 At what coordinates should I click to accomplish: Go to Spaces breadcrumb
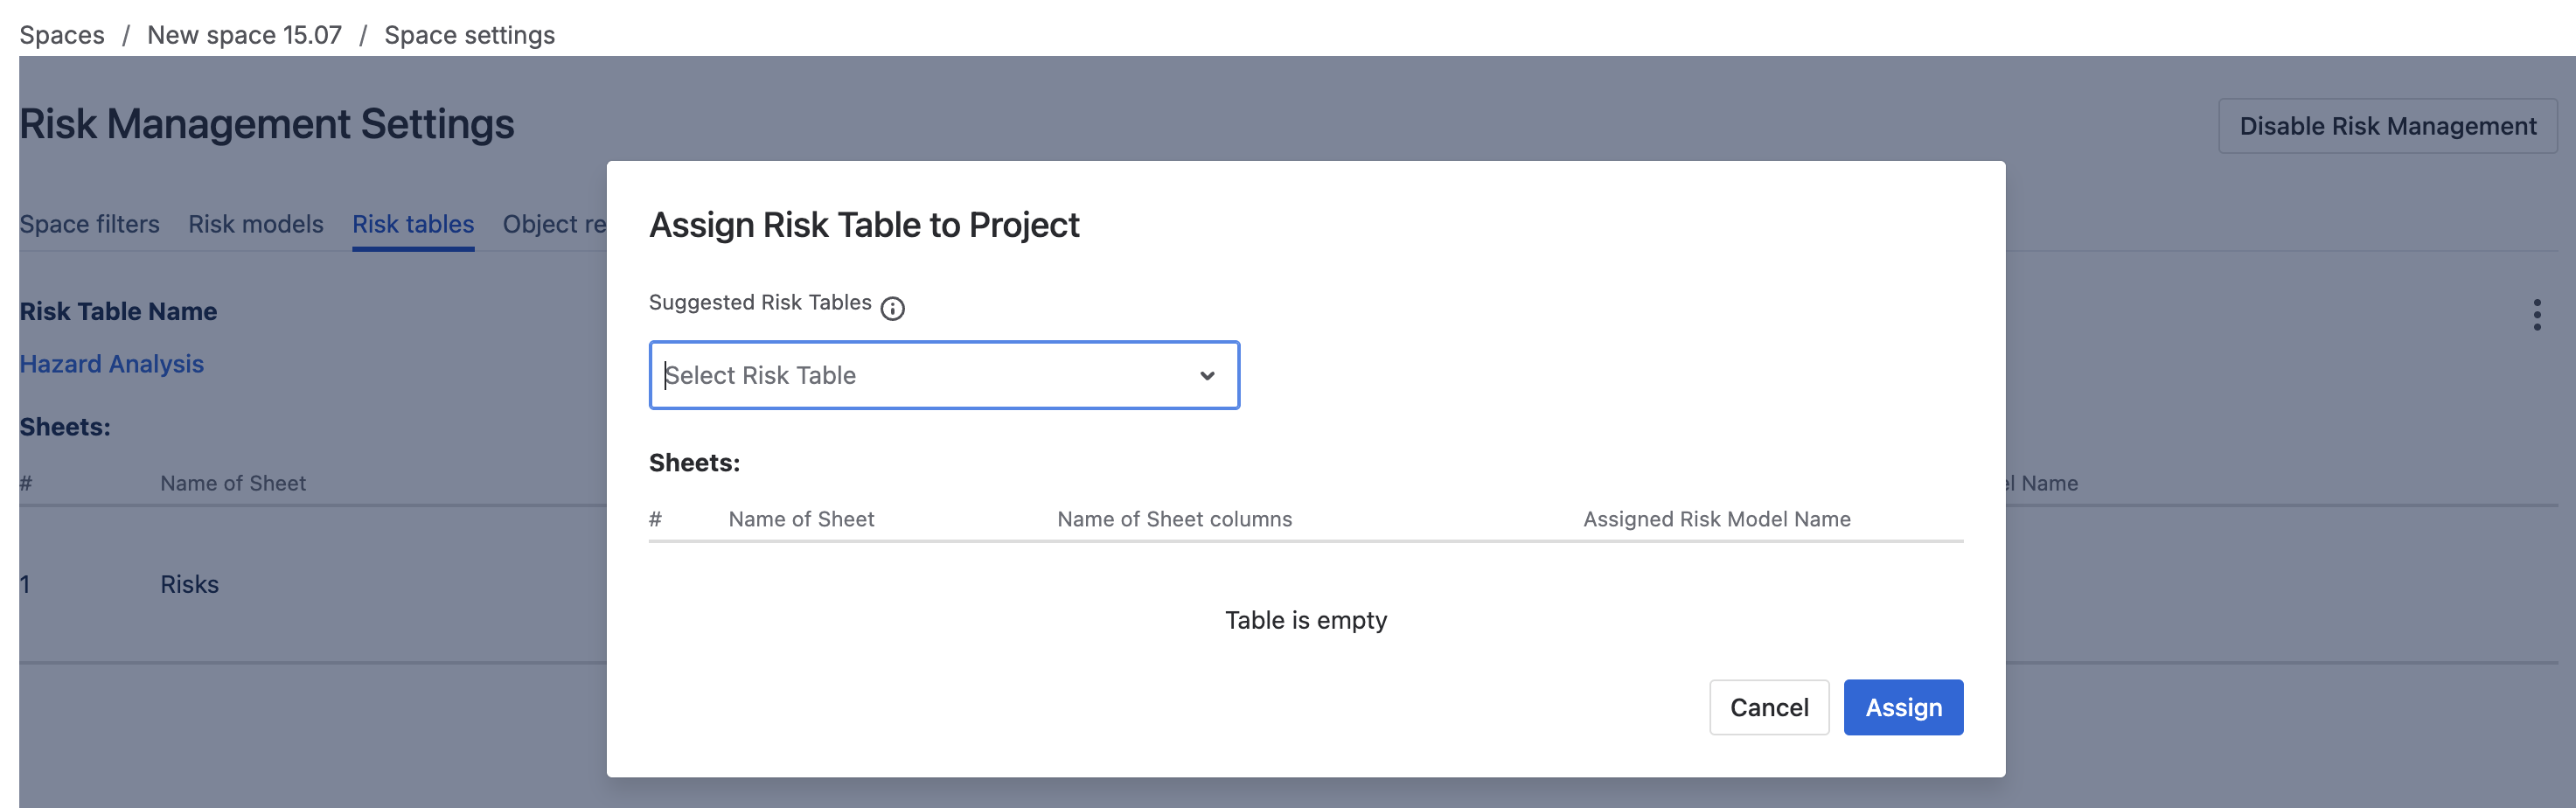[62, 35]
